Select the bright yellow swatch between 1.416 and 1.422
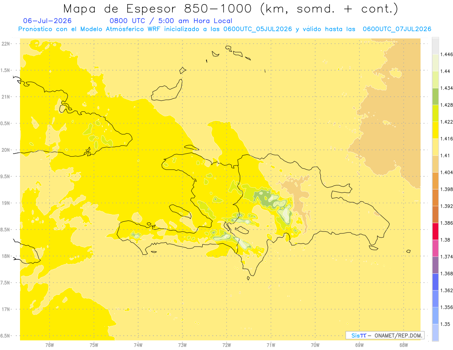This screenshot has width=453, height=350. [435, 130]
